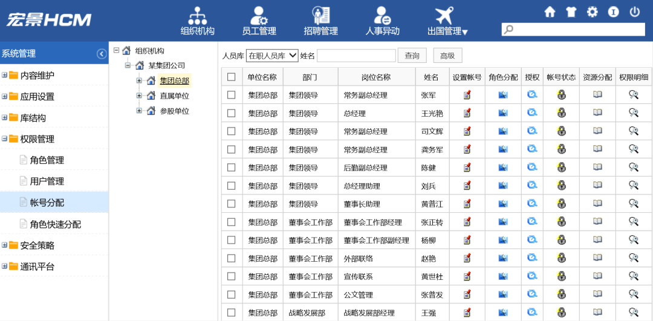
Task: Click 授权 icon for 杨柳
Action: pyautogui.click(x=532, y=240)
